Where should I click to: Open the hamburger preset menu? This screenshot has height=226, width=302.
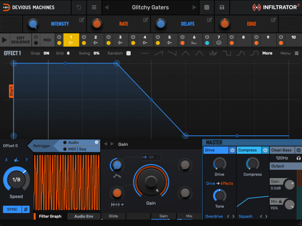[94, 7]
